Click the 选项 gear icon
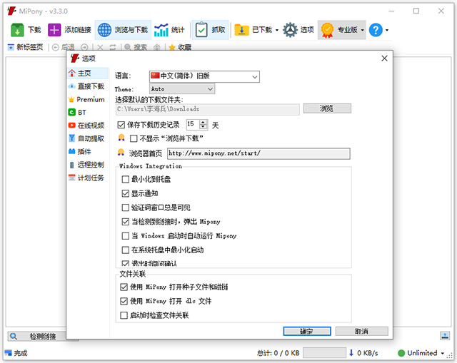The width and height of the screenshot is (457, 363). click(x=291, y=30)
